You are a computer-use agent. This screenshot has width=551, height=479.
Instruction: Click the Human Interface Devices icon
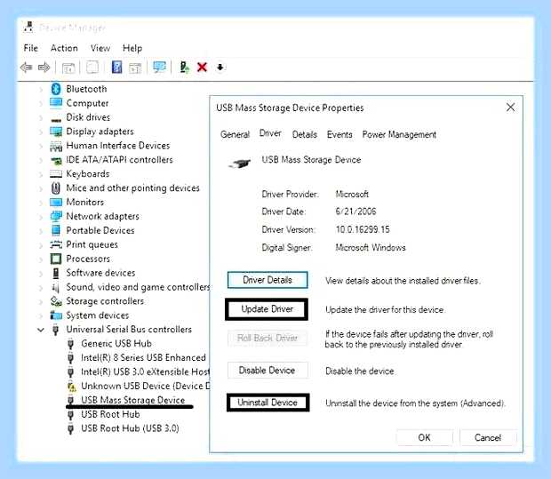[56, 146]
